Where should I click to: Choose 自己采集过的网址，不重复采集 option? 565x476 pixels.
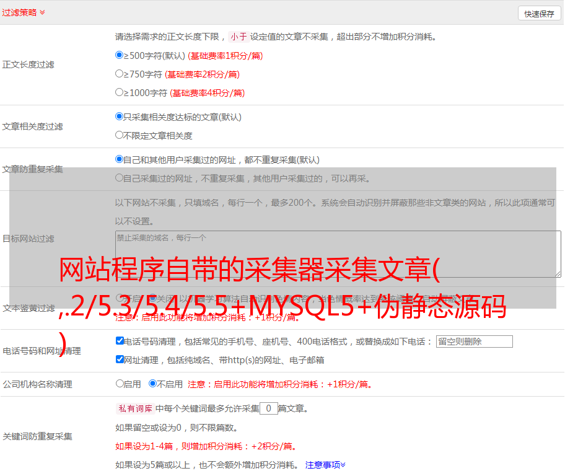coord(119,178)
